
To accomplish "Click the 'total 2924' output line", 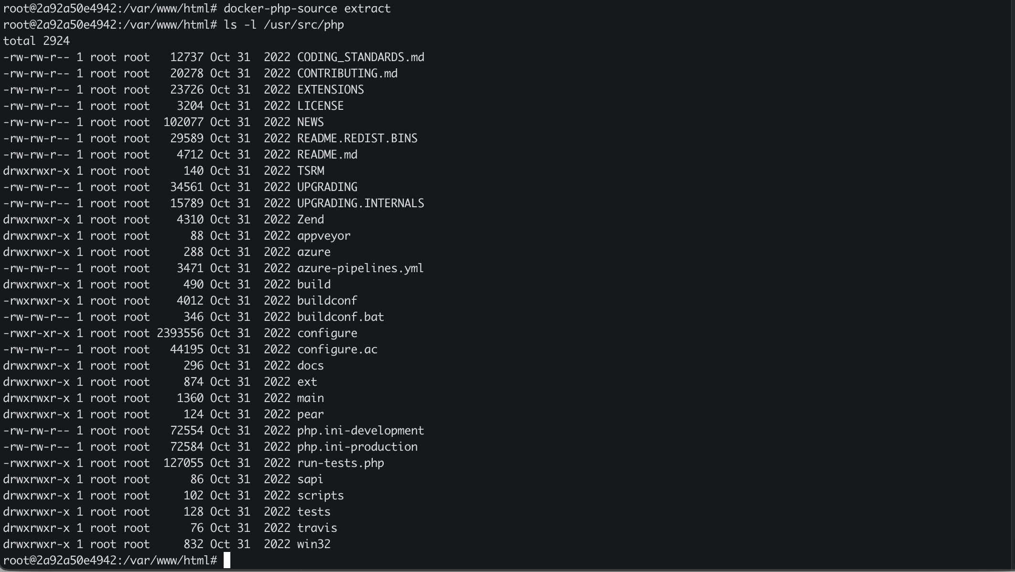I will (36, 41).
